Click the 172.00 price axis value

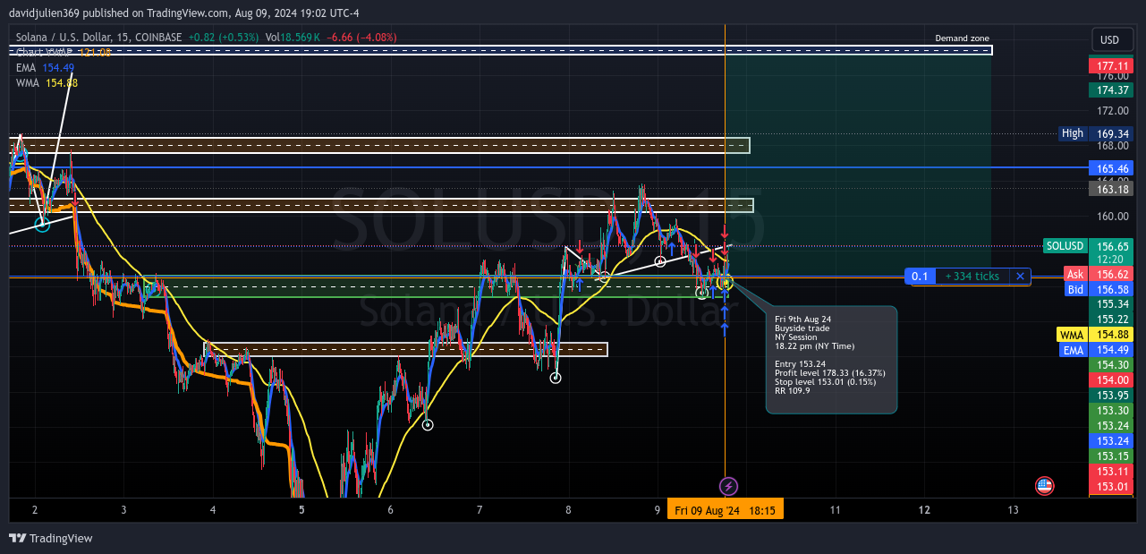pos(1114,111)
